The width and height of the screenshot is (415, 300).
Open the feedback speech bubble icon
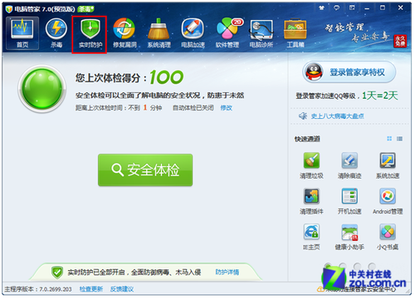click(x=336, y=8)
